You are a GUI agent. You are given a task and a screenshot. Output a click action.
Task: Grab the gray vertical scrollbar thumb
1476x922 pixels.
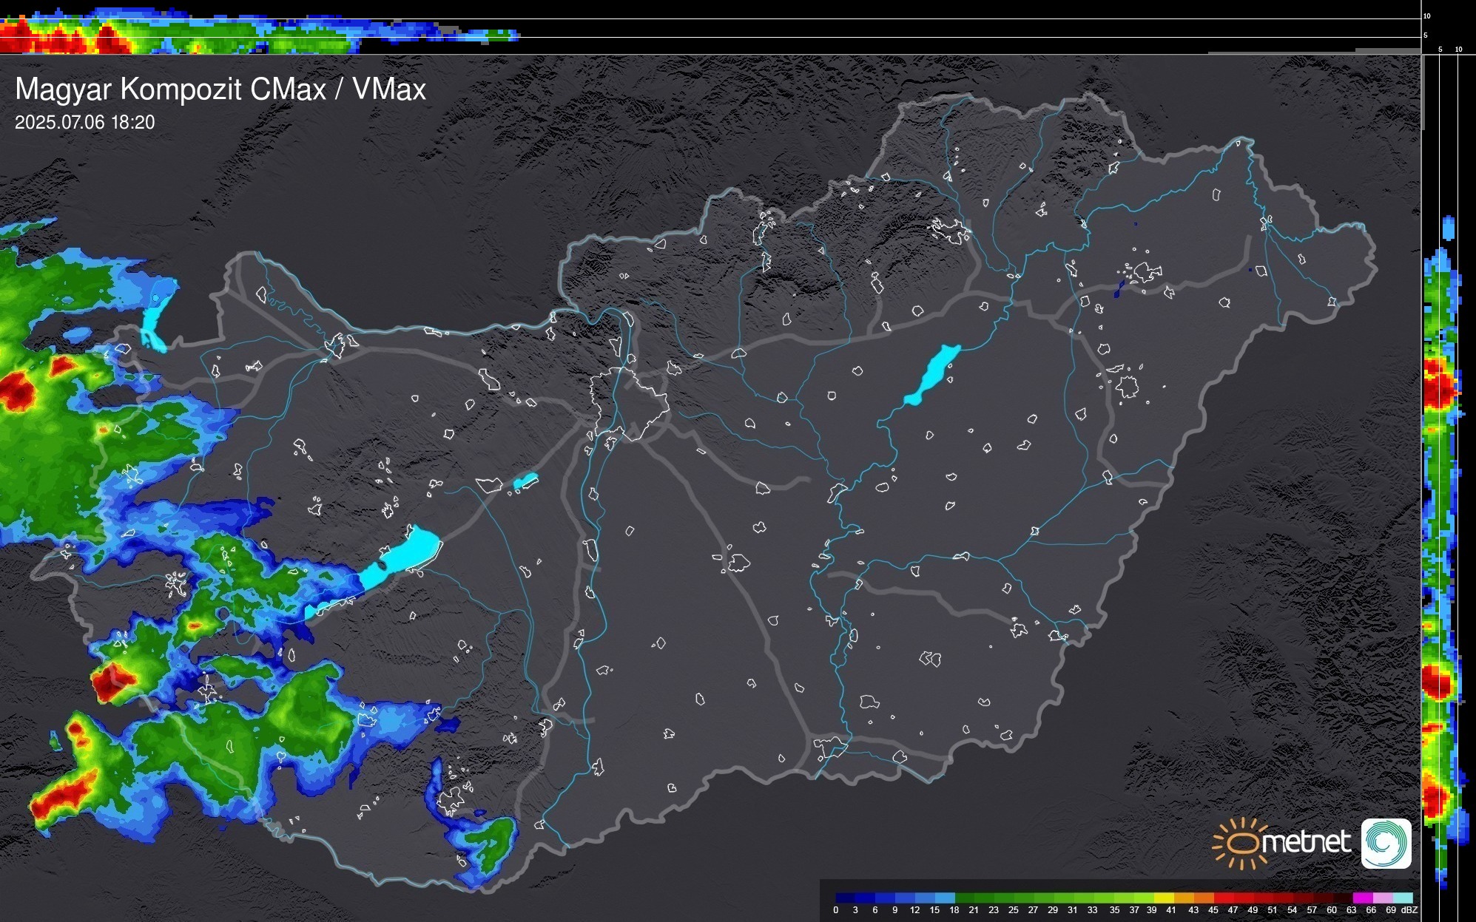pos(1422,92)
